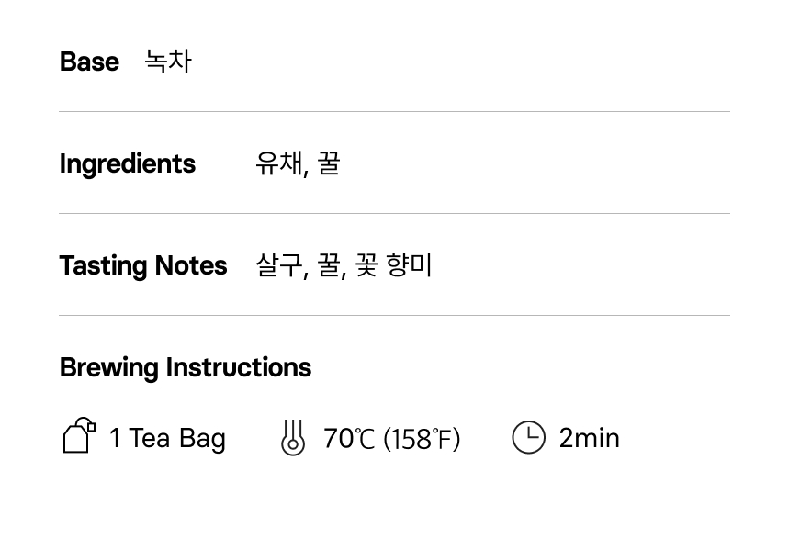Click 꿀 in the Tasting Notes row
Image resolution: width=789 pixels, height=550 pixels.
tap(329, 265)
